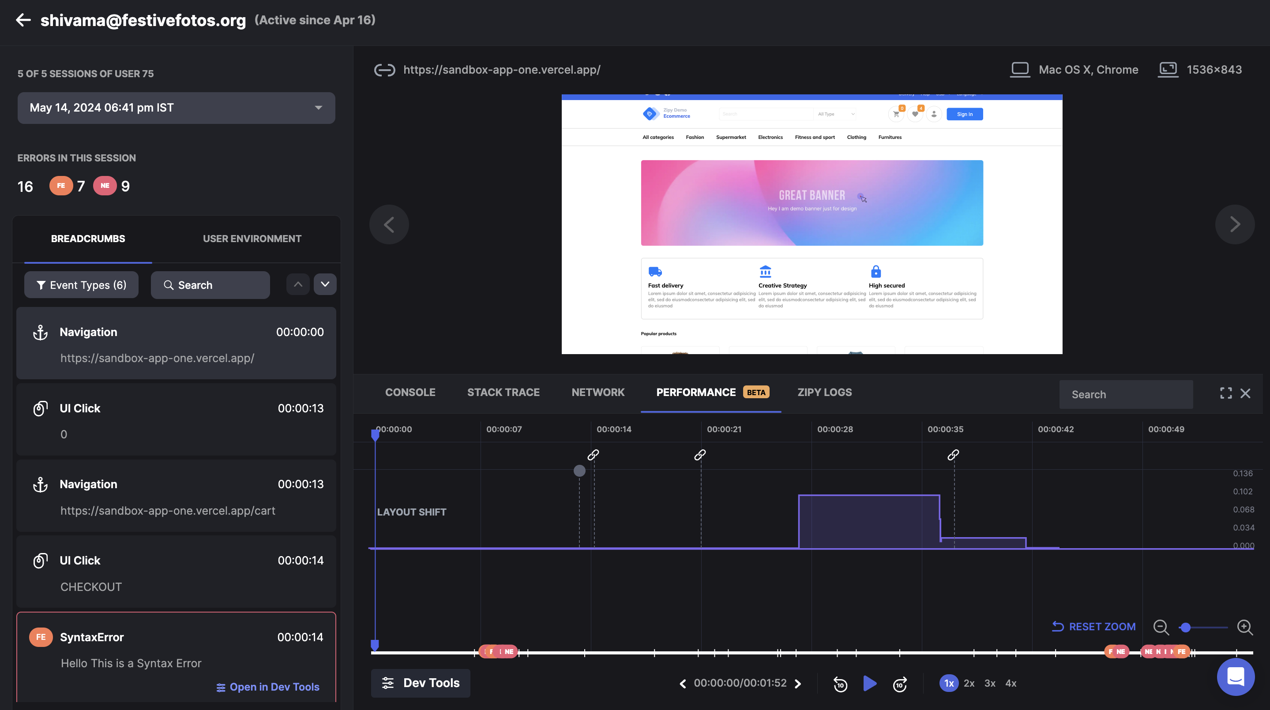The height and width of the screenshot is (710, 1270).
Task: Skip forward 10 seconds icon
Action: click(900, 684)
